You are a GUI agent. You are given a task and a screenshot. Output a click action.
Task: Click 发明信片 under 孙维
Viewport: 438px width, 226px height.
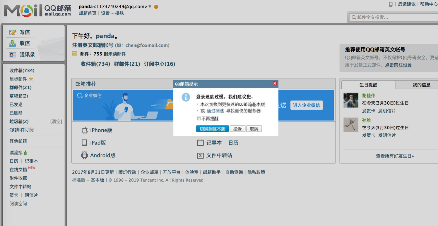[x=387, y=135]
